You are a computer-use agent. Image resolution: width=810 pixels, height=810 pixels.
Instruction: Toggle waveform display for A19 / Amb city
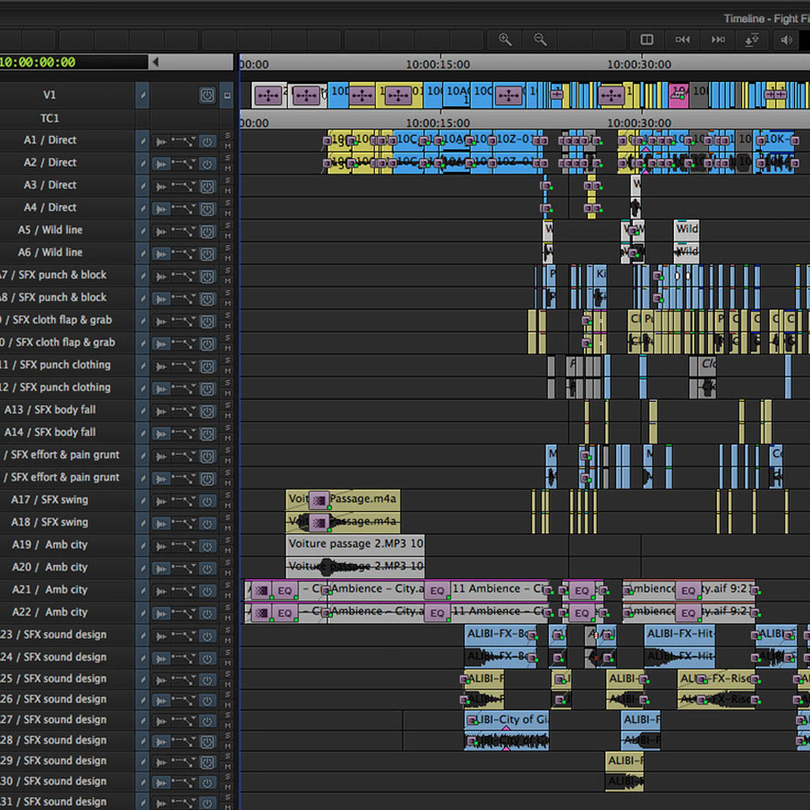point(161,547)
